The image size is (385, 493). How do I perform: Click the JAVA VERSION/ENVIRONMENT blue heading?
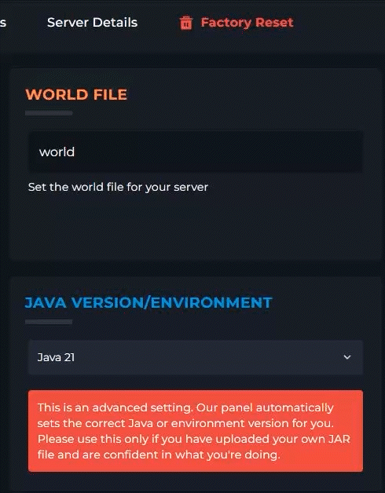[x=148, y=303]
